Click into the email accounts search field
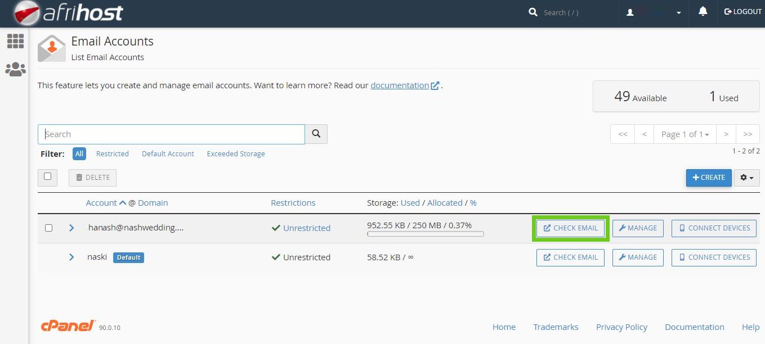765x344 pixels. click(171, 134)
